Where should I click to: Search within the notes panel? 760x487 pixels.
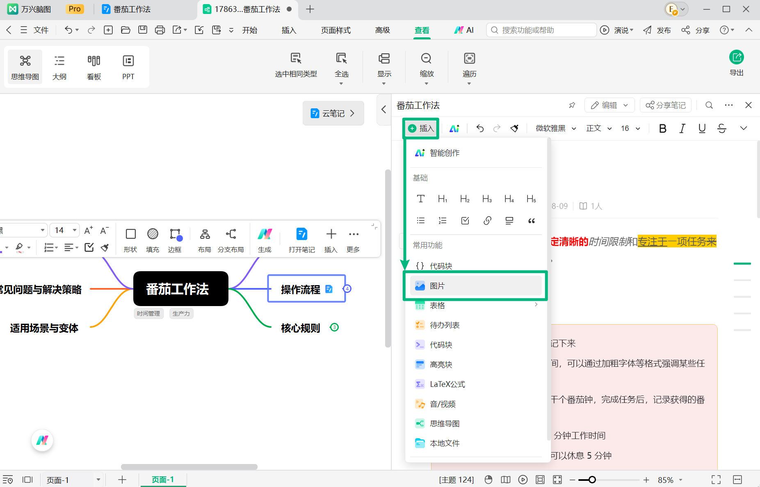(x=709, y=105)
